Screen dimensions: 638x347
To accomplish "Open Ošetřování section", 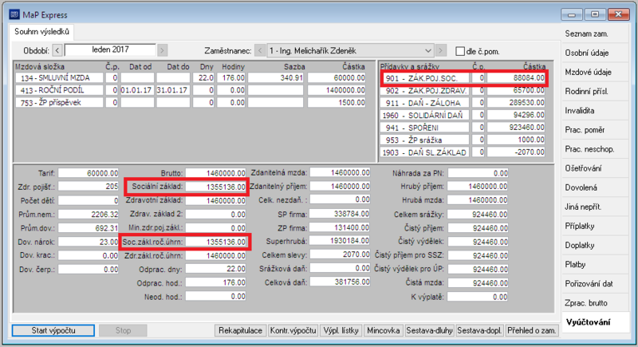I will 595,168.
